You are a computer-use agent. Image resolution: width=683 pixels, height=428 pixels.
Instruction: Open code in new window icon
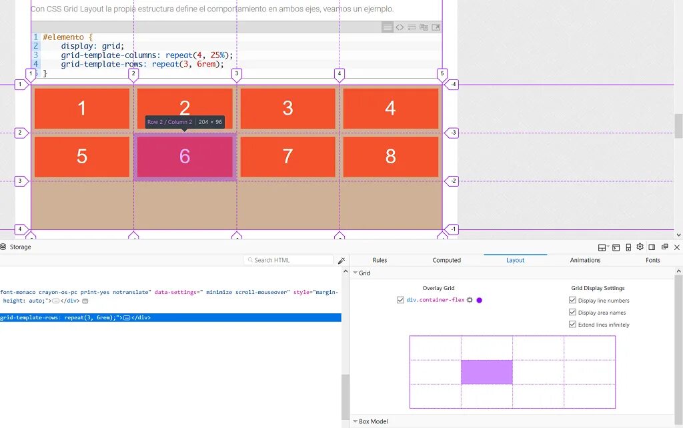436,27
